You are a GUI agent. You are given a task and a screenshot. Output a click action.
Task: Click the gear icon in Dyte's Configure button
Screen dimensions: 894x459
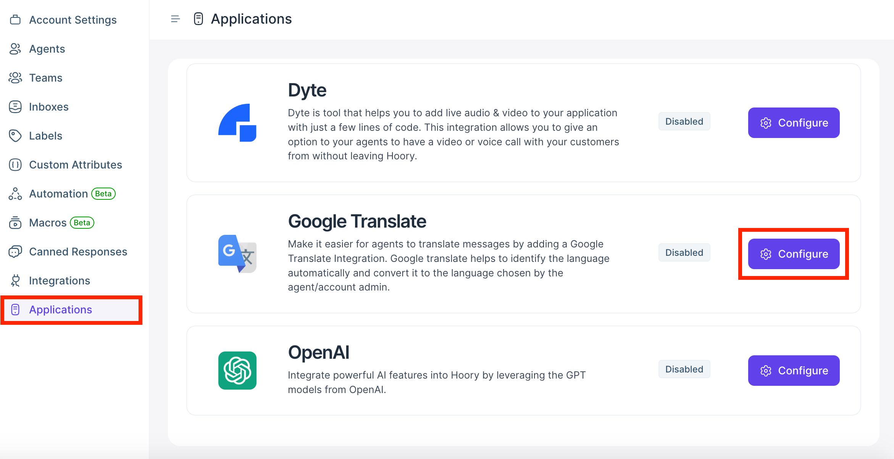click(766, 123)
